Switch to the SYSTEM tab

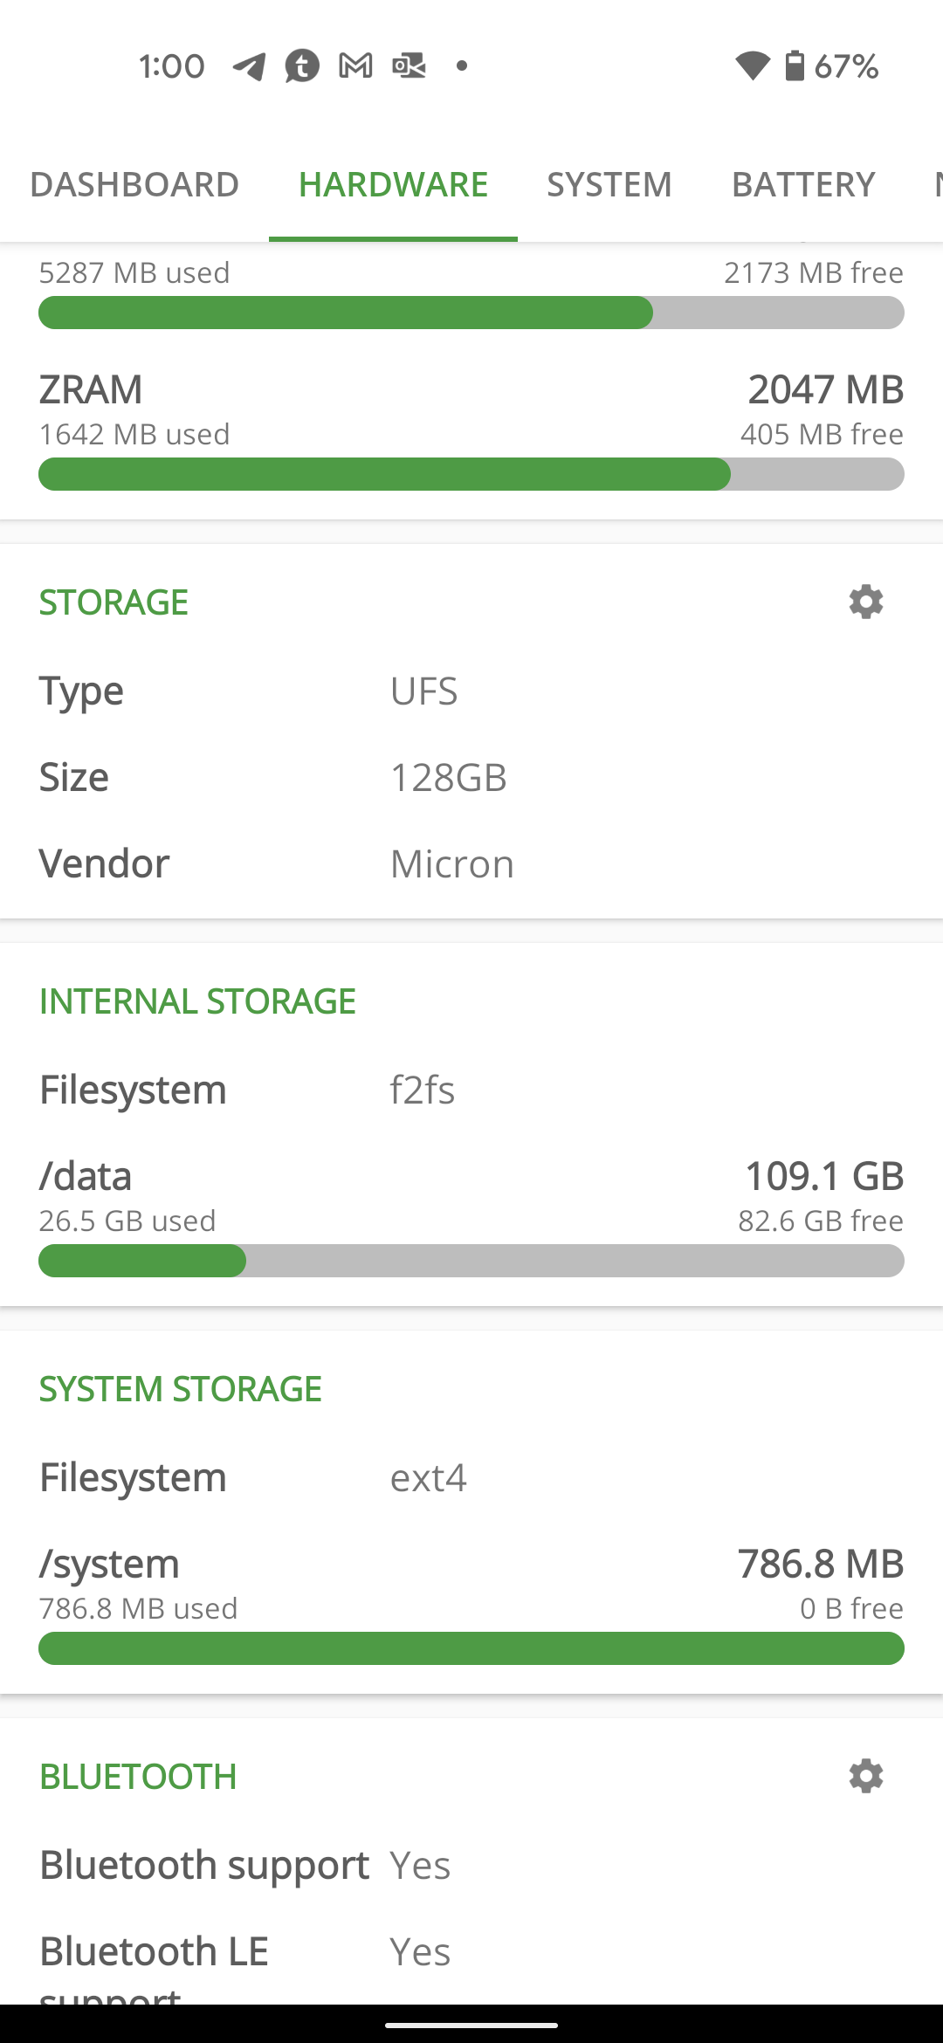click(609, 184)
